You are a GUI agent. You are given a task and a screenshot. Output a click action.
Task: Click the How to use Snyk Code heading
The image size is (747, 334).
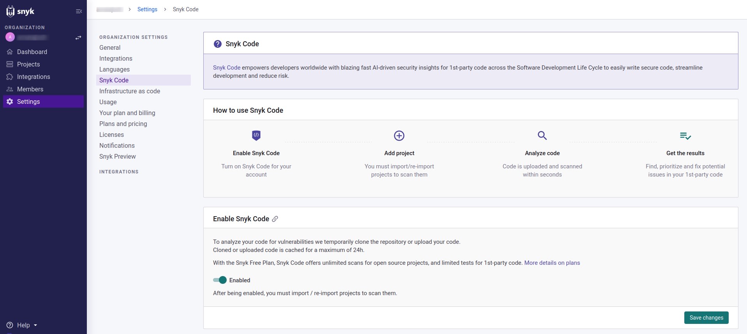pos(248,110)
